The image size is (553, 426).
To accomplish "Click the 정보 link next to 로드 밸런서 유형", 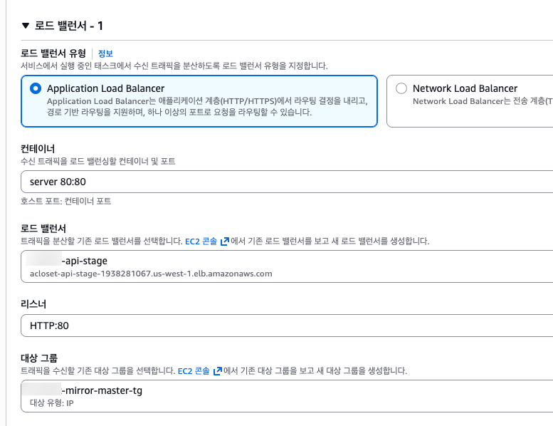I will click(x=105, y=53).
